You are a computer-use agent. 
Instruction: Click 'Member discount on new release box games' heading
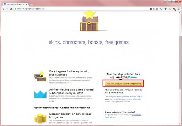tap(70, 115)
